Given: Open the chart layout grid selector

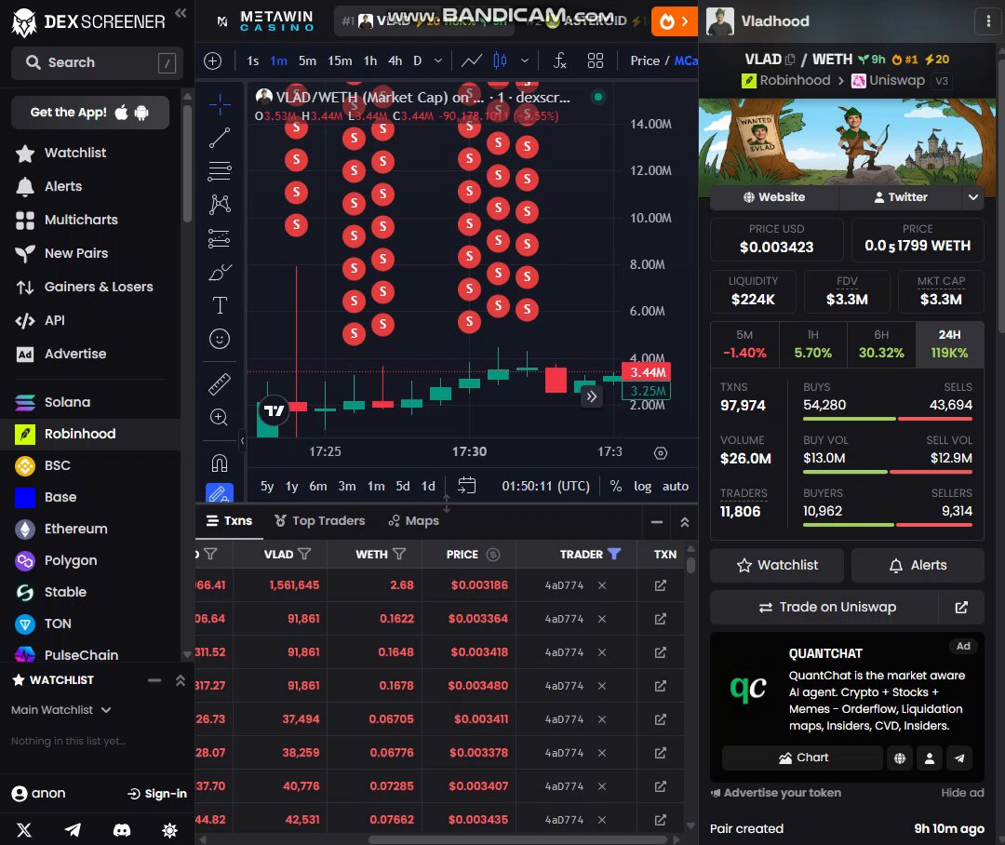Looking at the screenshot, I should pyautogui.click(x=596, y=60).
